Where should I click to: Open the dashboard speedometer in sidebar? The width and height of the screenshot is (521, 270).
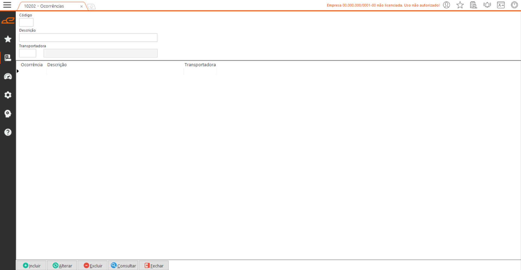coord(8,76)
